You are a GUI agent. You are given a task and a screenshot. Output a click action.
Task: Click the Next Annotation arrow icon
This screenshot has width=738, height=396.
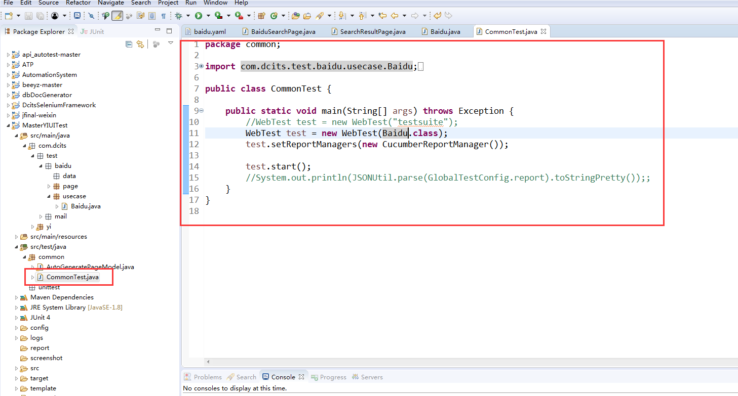click(x=342, y=16)
